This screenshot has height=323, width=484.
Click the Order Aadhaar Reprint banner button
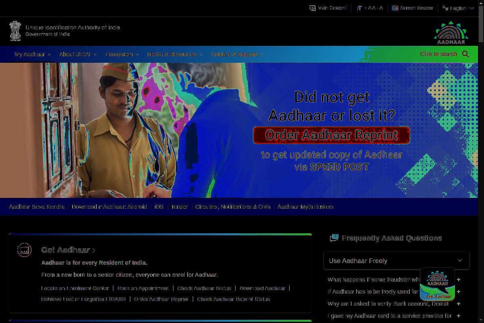332,135
